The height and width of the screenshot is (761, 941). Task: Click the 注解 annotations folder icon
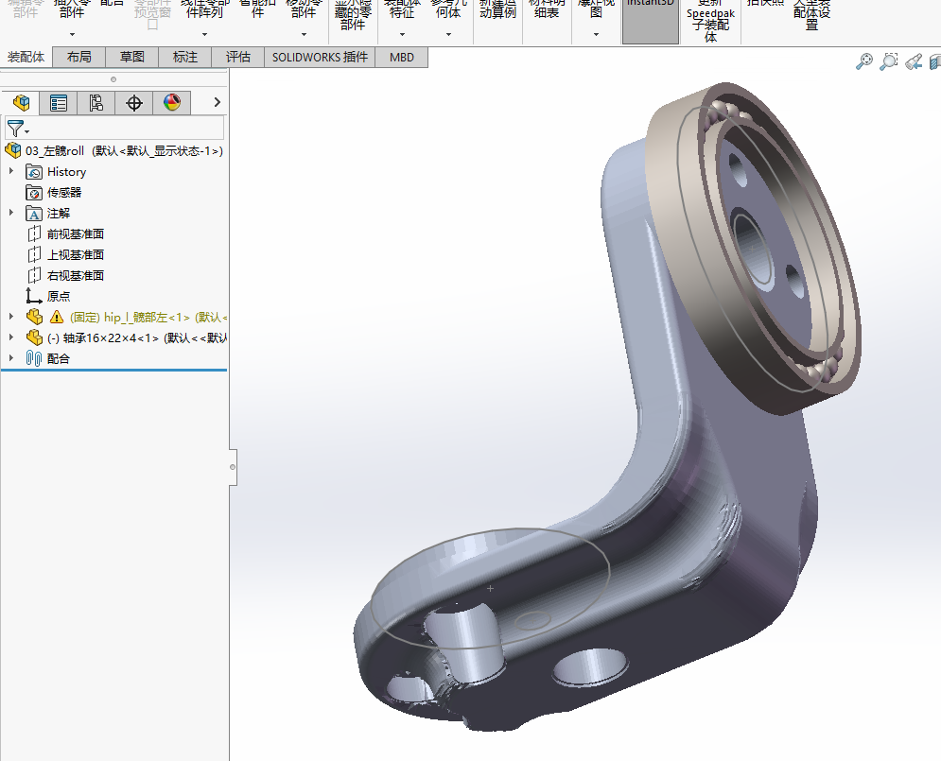(x=34, y=214)
